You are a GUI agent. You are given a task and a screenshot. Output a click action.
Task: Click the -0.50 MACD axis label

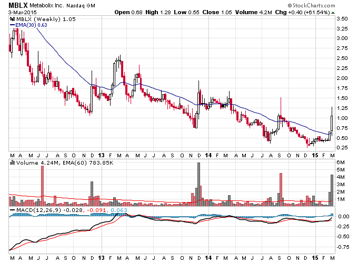(x=343, y=237)
